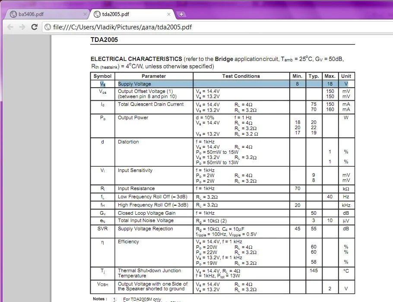393x302 pixels.
Task: Click 'High Frequency Roll Off (– 3dB)' row
Action: (153, 205)
